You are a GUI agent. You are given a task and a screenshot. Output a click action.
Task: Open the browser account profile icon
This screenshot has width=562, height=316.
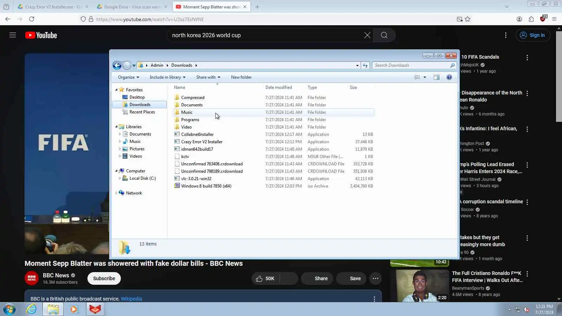click(x=519, y=19)
